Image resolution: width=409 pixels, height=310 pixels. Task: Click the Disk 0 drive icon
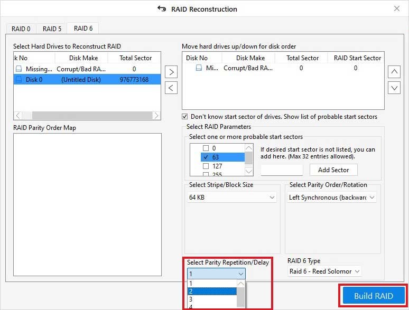[19, 80]
